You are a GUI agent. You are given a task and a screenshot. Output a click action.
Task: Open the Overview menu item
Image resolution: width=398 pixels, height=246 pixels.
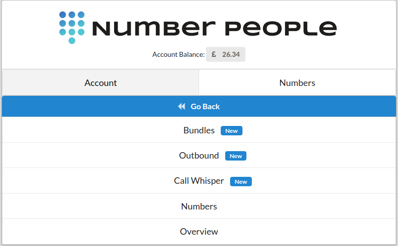[199, 232]
